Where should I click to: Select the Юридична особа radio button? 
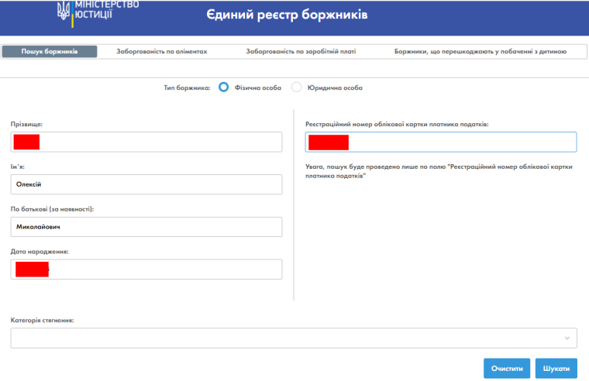[296, 87]
